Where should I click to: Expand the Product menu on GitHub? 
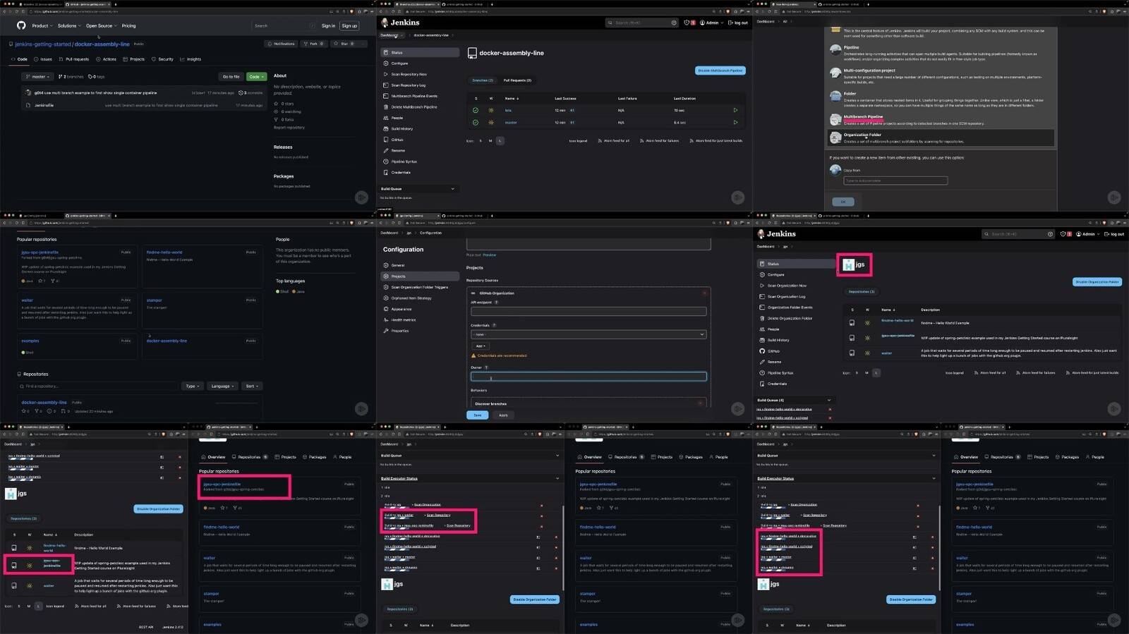point(42,26)
